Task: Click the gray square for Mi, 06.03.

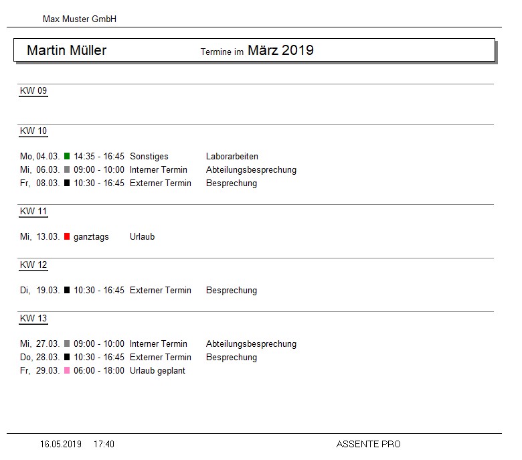Action: (67, 169)
